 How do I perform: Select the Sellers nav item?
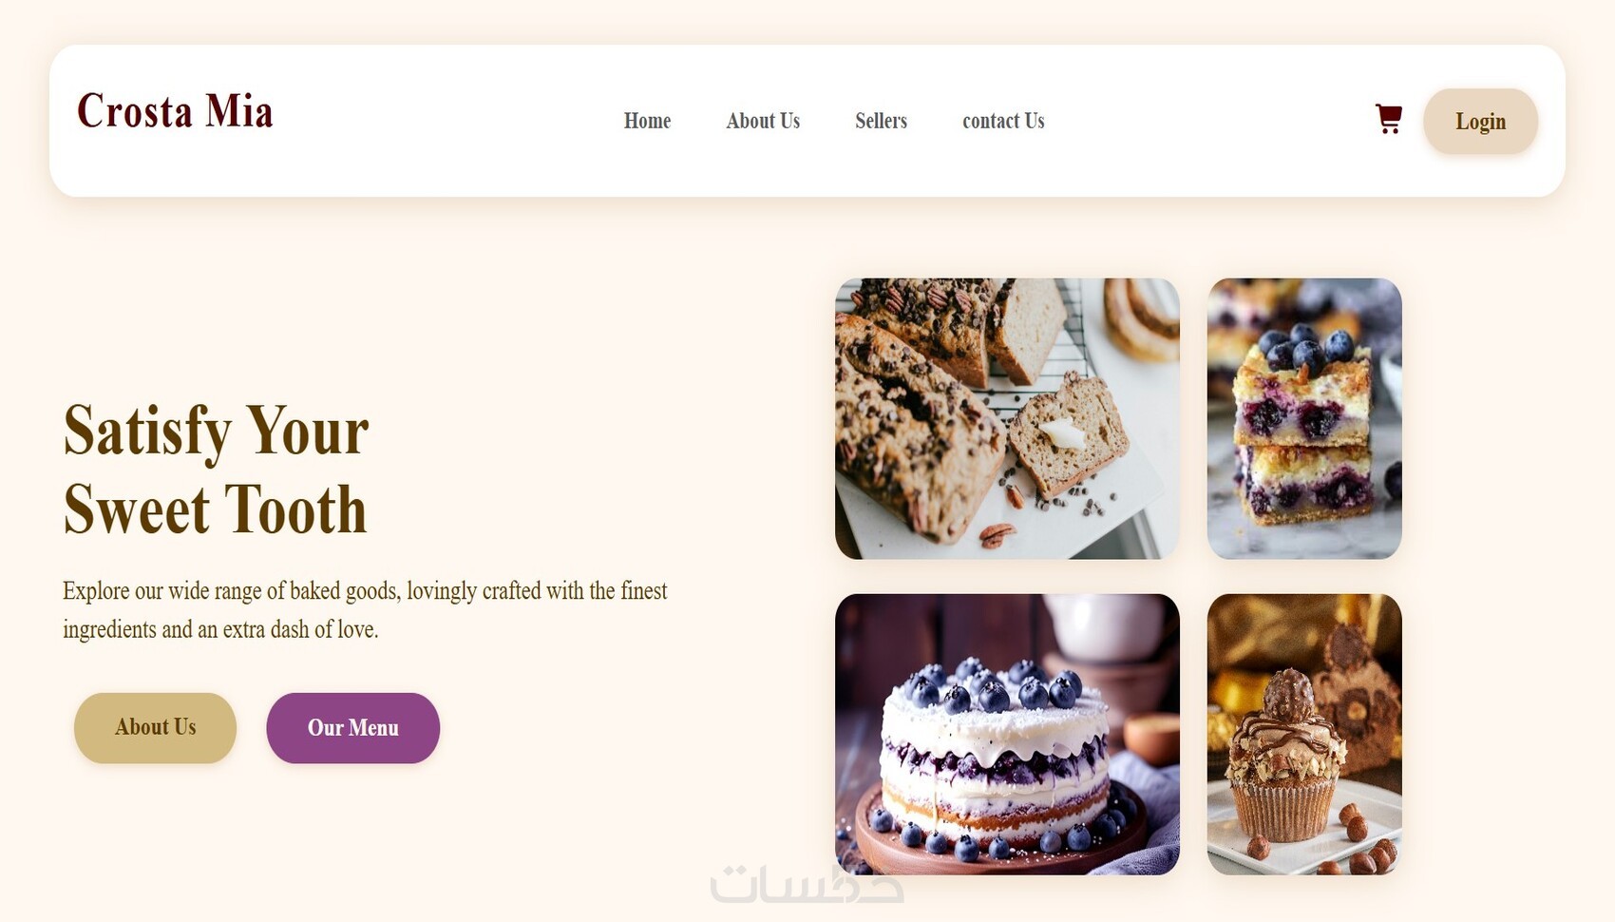pos(881,121)
